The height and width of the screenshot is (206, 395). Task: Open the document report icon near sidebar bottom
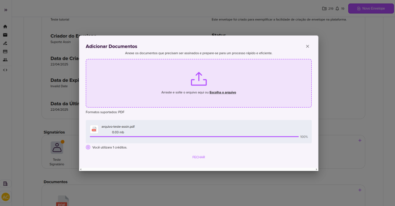pyautogui.click(x=5, y=184)
